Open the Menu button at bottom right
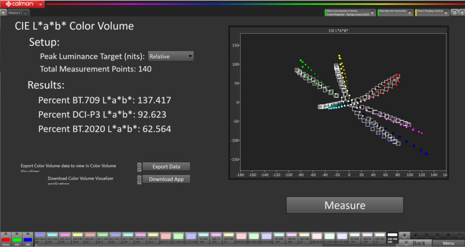Viewport: 465px width, 247px height. 448,243
